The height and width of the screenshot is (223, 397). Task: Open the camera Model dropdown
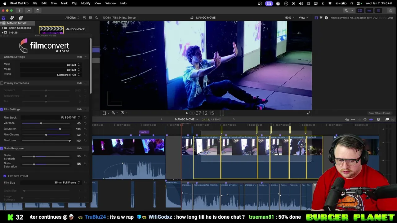tap(50, 70)
